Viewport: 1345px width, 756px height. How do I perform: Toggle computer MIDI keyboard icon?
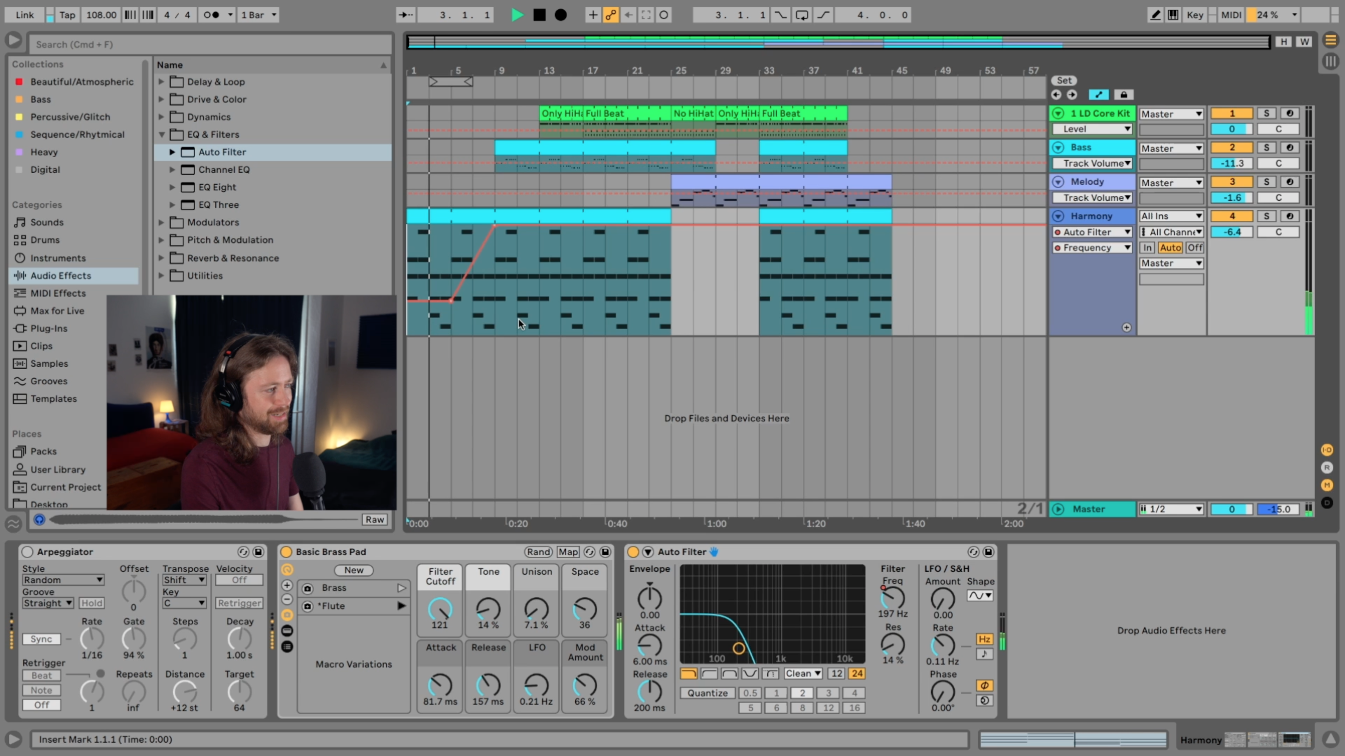[1173, 15]
